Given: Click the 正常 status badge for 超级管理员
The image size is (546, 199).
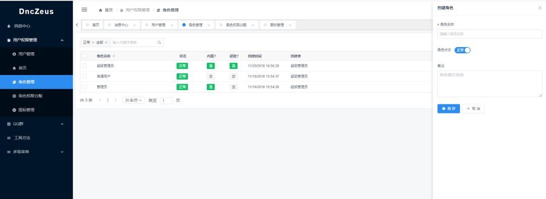Looking at the screenshot, I should [182, 66].
